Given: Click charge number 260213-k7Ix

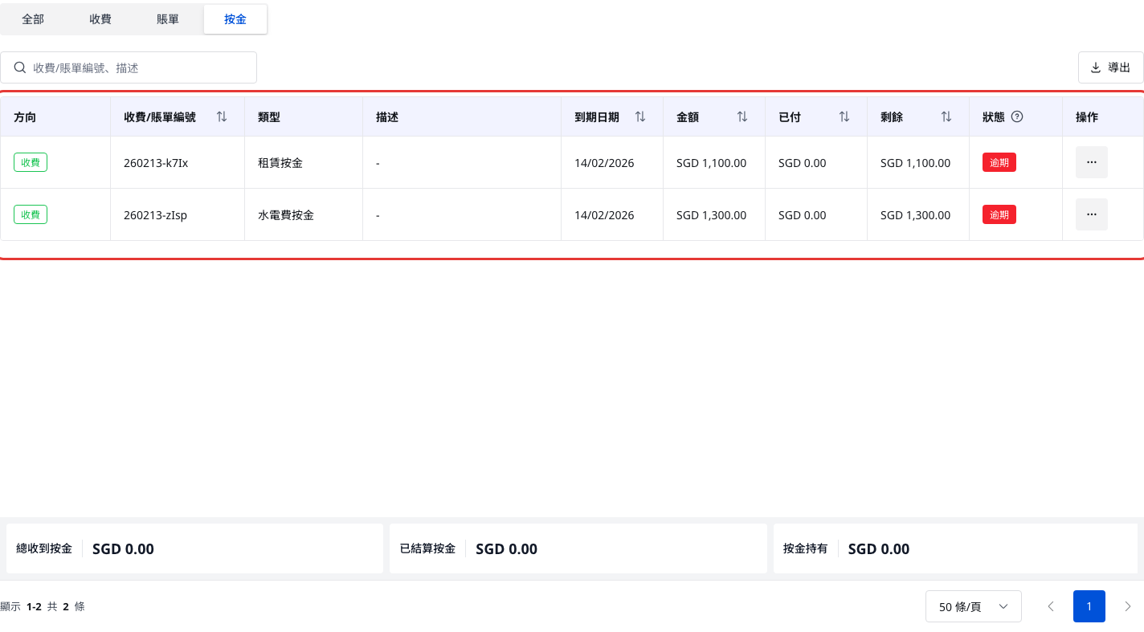Looking at the screenshot, I should pos(156,163).
